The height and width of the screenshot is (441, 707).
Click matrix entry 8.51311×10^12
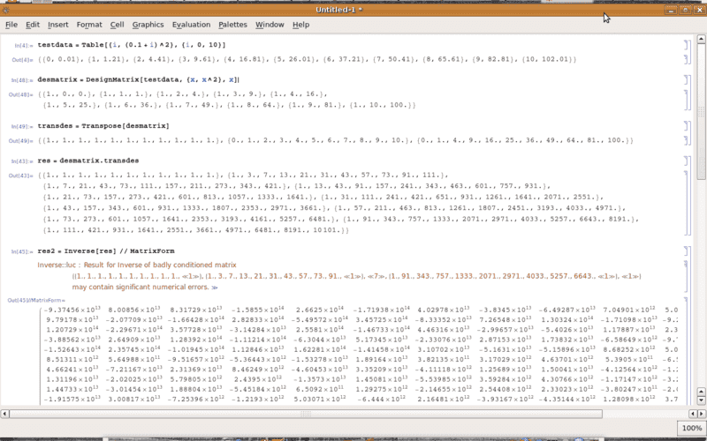tap(72, 359)
